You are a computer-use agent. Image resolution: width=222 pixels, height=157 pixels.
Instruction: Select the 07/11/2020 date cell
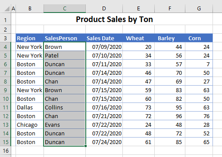pyautogui.click(x=104, y=64)
